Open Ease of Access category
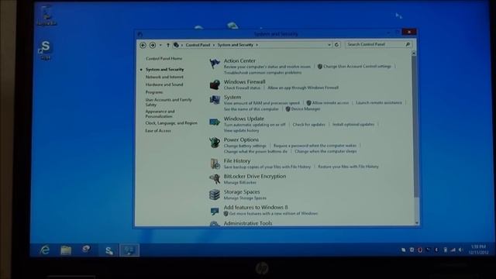 pos(158,131)
